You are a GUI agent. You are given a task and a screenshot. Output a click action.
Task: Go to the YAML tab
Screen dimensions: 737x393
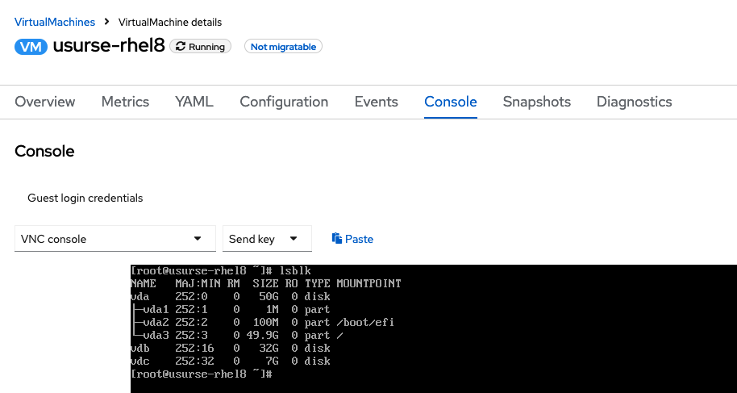coord(194,102)
